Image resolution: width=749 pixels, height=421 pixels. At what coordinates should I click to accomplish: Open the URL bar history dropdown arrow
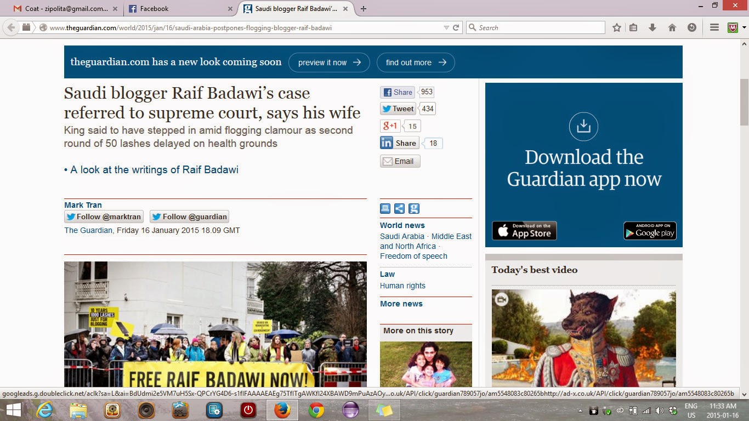[x=446, y=27]
